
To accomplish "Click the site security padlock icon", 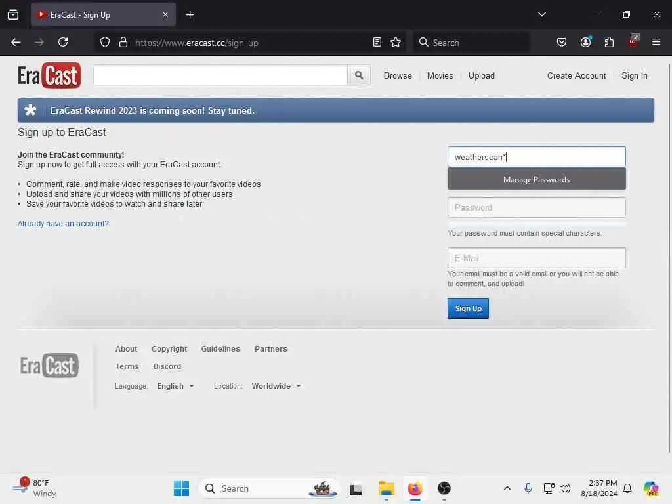I will [x=123, y=43].
